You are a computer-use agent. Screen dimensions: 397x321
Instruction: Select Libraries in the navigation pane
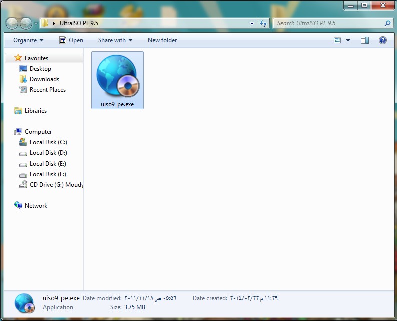(36, 111)
